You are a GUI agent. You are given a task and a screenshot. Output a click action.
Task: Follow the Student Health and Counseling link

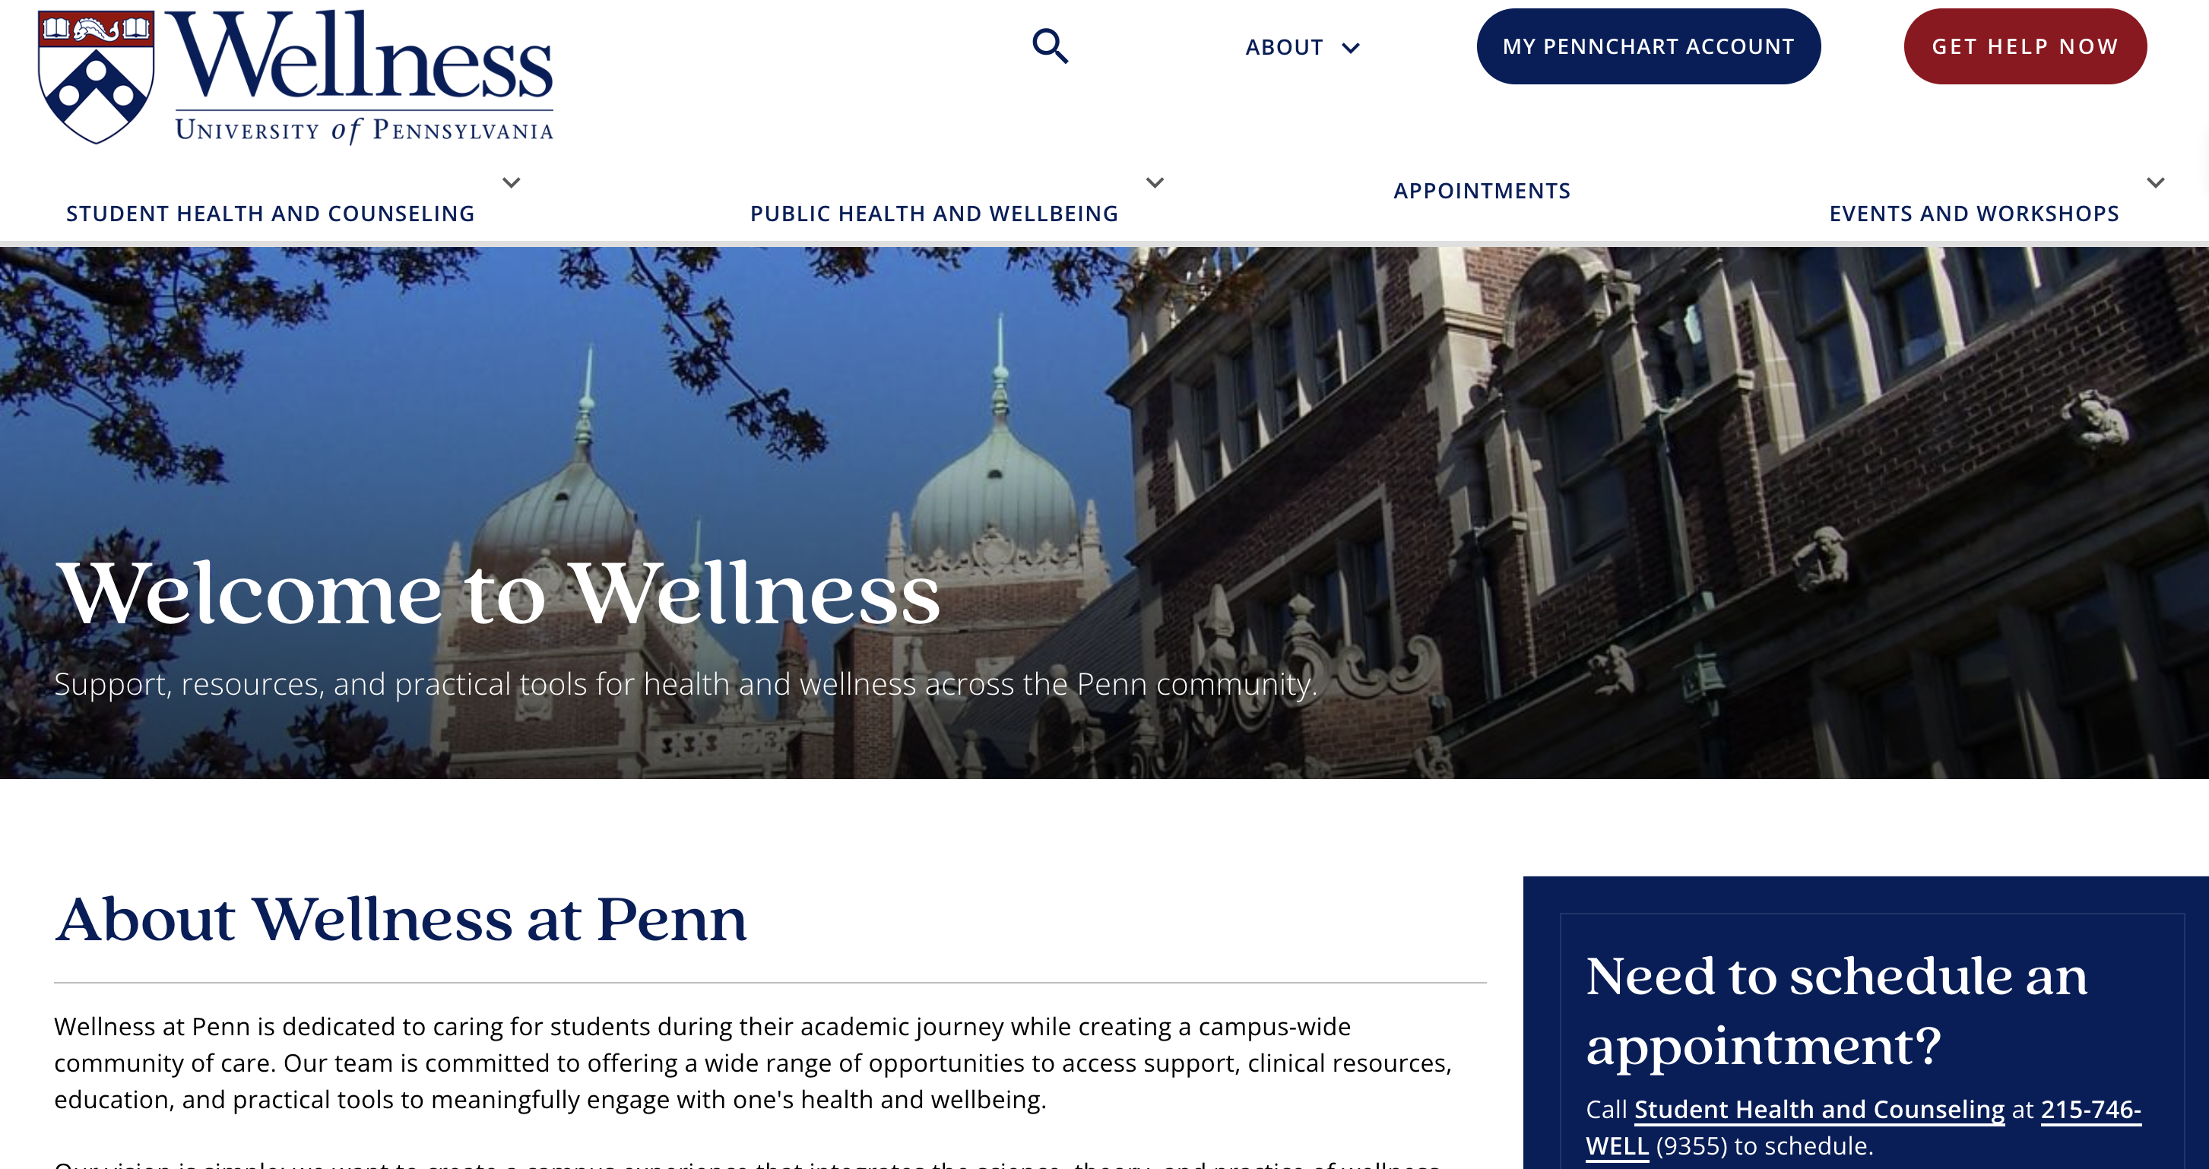click(x=1819, y=1109)
